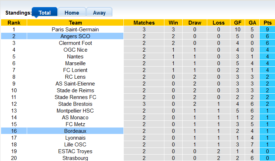Open the Paris Saint-Germain team link
Screen dimensions: 275x161
point(75,30)
